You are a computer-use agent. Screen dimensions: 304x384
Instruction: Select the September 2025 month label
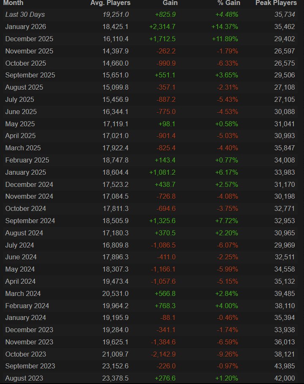click(x=30, y=75)
